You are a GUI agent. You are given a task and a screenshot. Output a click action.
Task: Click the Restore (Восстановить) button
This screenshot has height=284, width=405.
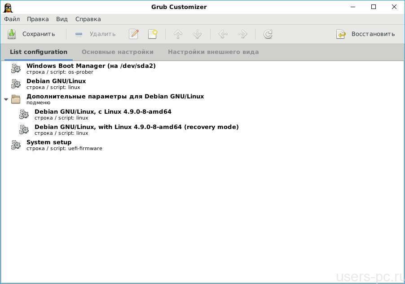366,34
